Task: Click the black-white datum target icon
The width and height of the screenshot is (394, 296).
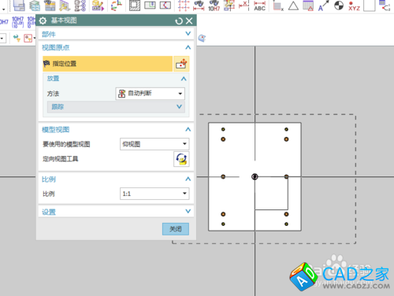Action: point(339,6)
